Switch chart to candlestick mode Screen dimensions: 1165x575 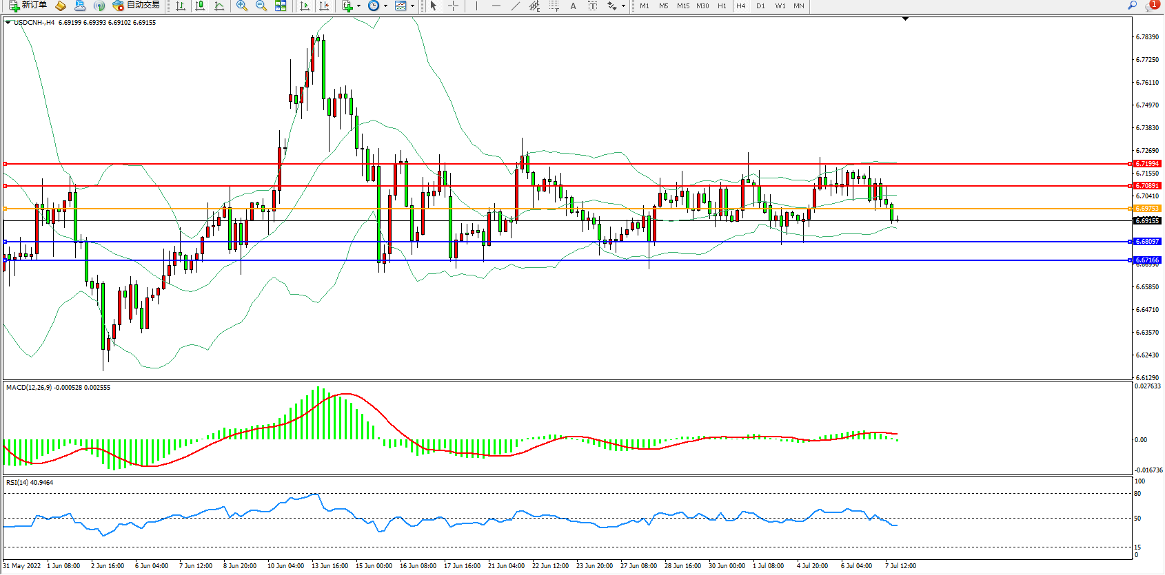(x=200, y=6)
